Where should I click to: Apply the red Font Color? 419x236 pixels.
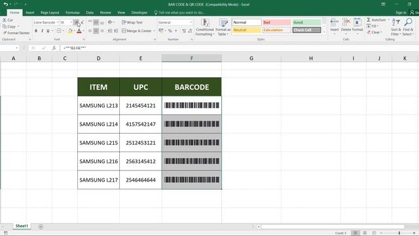(79, 31)
